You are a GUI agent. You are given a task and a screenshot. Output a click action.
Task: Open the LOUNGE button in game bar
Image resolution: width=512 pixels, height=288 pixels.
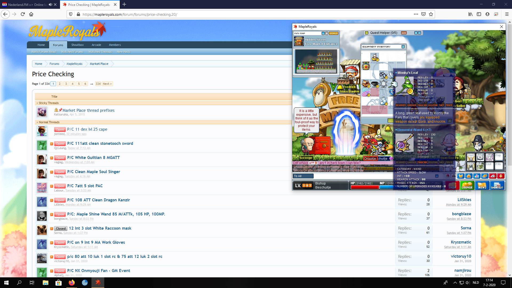pyautogui.click(x=467, y=185)
